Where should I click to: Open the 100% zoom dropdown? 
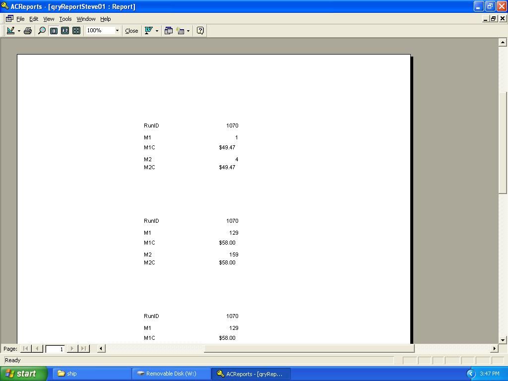117,30
